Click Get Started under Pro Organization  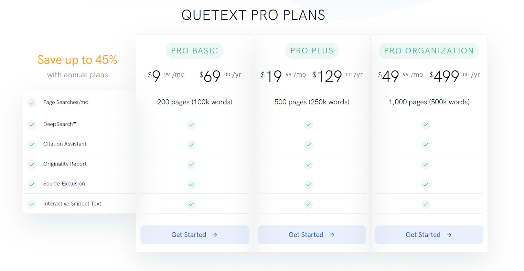[x=428, y=235]
